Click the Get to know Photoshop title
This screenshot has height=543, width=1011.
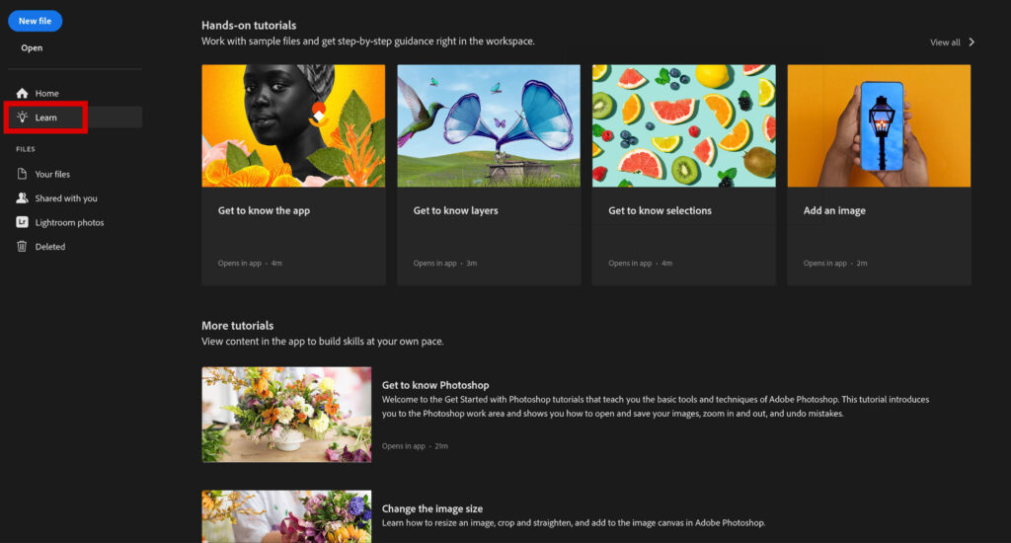tap(435, 385)
